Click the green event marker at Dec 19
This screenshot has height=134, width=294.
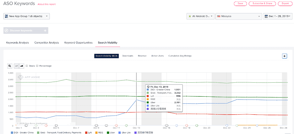(197, 126)
